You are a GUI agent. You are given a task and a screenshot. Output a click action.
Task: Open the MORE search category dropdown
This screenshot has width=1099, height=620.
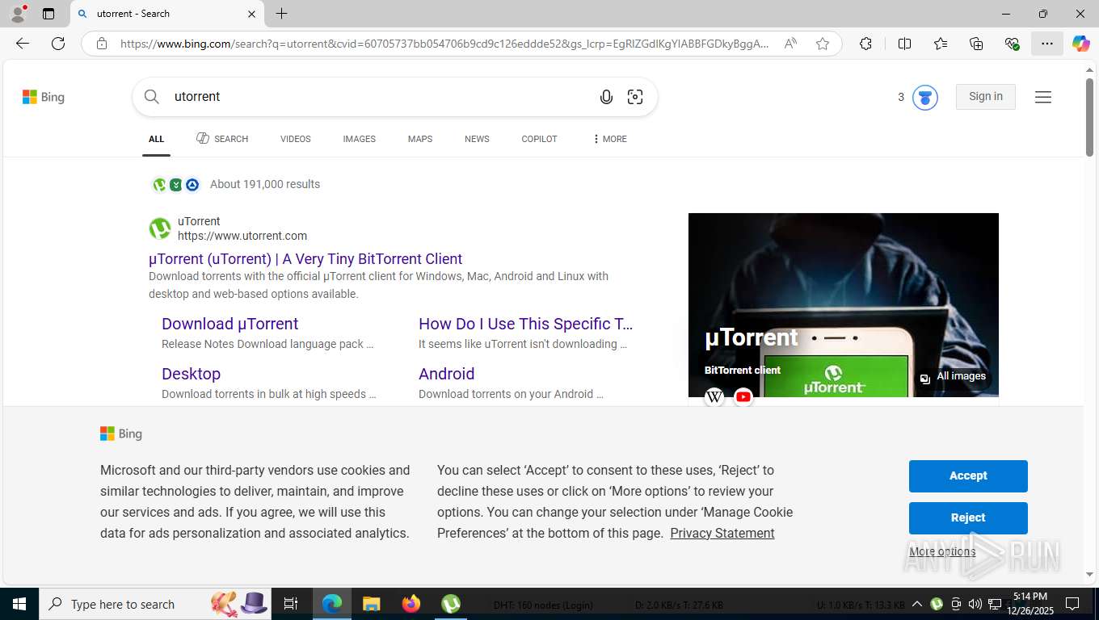point(609,139)
